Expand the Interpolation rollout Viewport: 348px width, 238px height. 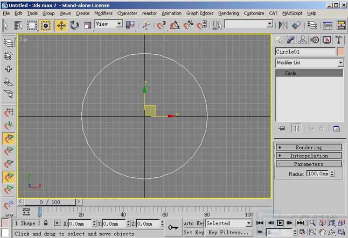click(309, 156)
